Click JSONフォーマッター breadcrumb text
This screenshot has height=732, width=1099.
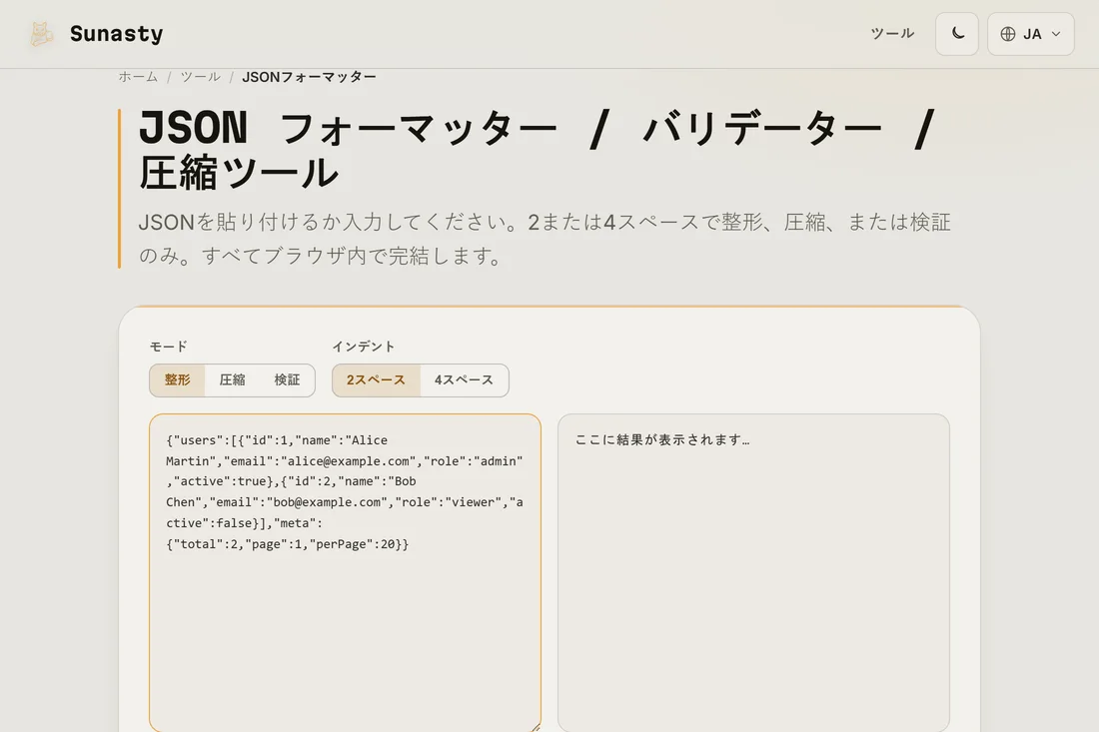click(309, 76)
